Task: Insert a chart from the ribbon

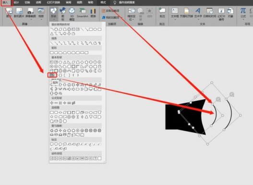Action: click(93, 13)
